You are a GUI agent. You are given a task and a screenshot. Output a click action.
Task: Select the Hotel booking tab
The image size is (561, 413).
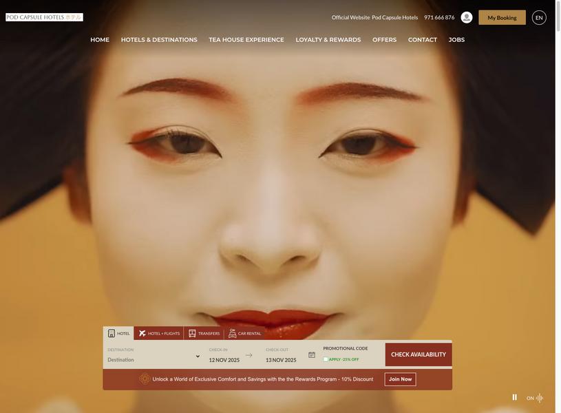119,333
